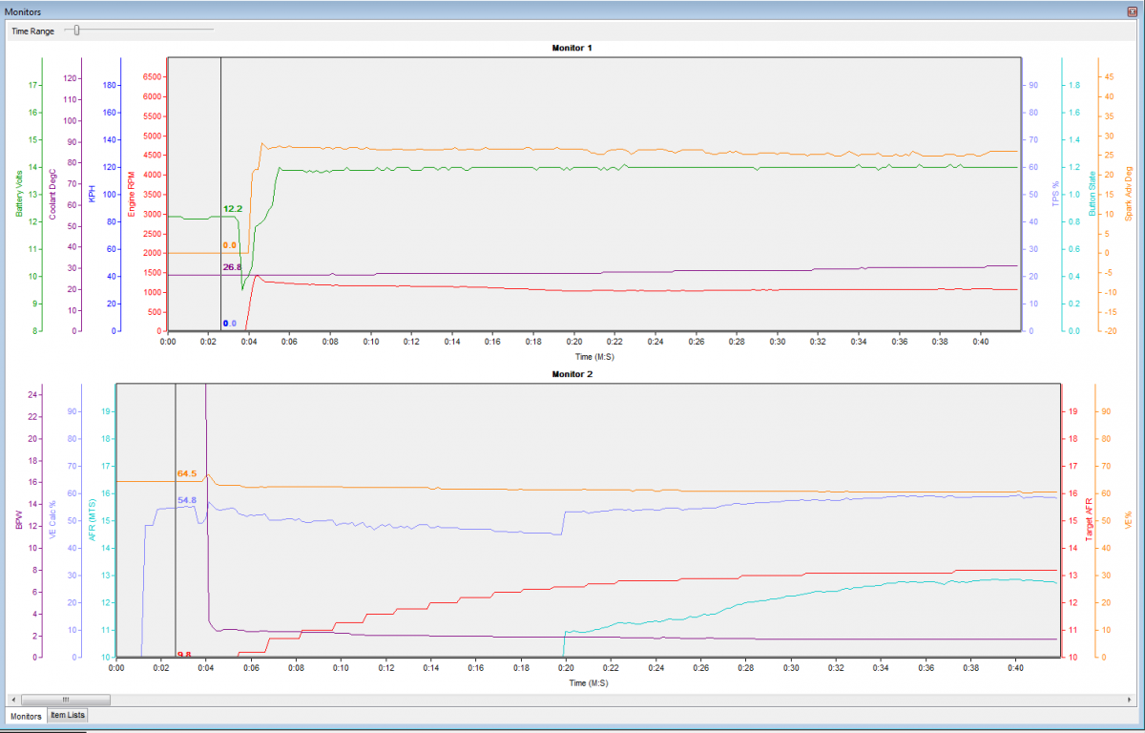Click the Monitor 2 chart title
Image resolution: width=1145 pixels, height=733 pixels.
point(572,374)
